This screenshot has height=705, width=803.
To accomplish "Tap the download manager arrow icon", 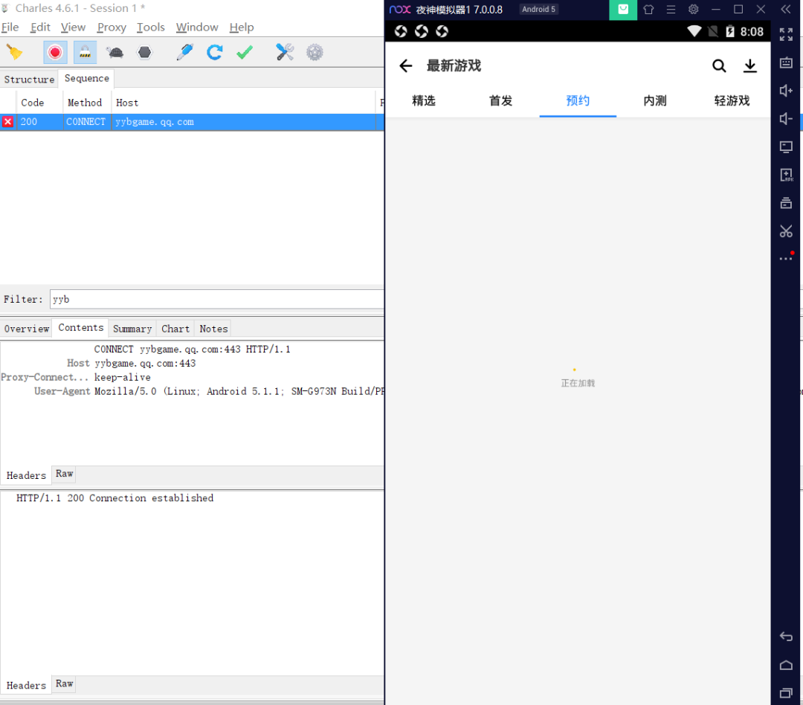I will [749, 65].
